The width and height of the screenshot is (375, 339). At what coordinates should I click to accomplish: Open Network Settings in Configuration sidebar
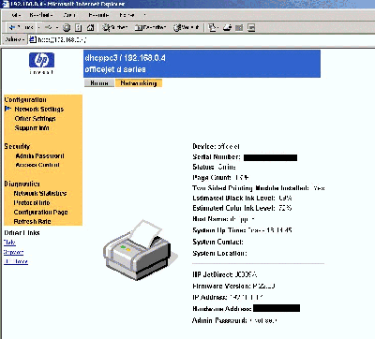click(x=39, y=109)
